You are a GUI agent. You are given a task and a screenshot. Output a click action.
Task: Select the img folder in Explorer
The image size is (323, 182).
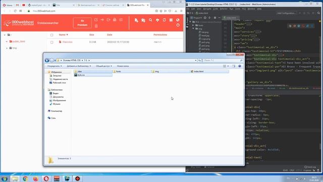(x=171, y=71)
